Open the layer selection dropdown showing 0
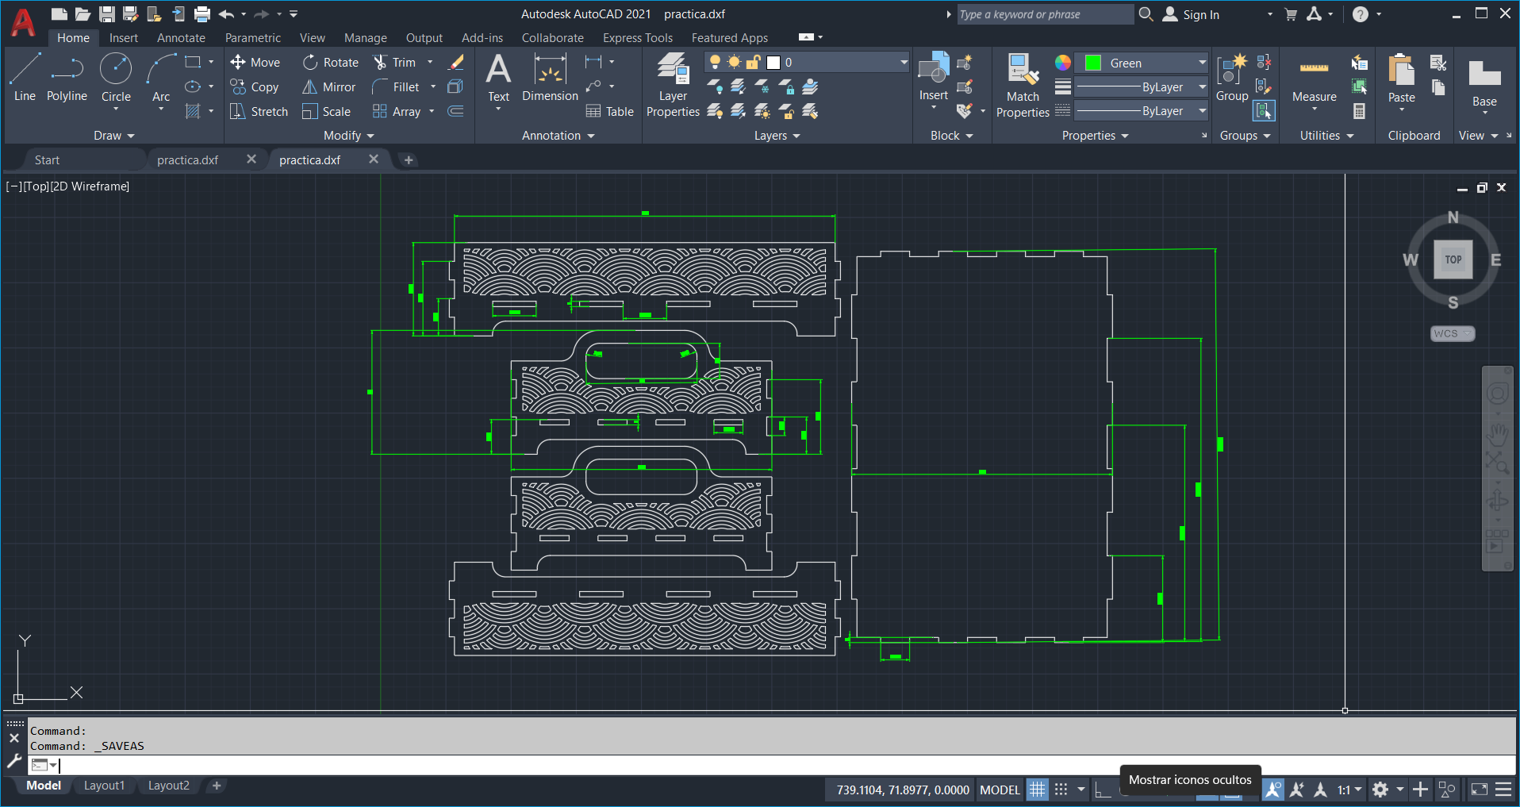1520x807 pixels. [x=902, y=61]
